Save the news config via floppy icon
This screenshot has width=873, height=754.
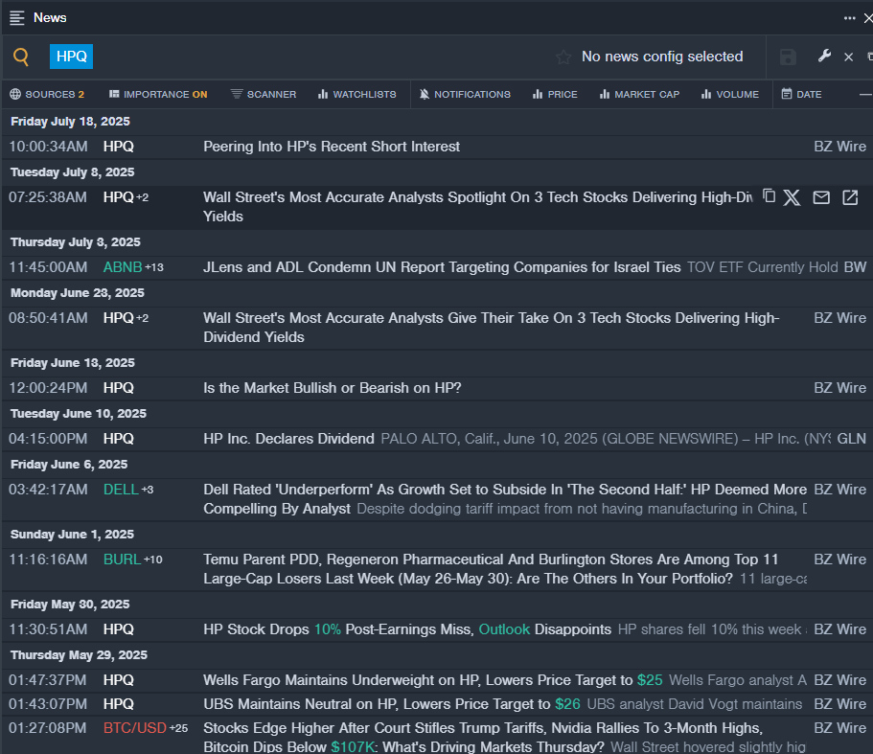[x=788, y=57]
